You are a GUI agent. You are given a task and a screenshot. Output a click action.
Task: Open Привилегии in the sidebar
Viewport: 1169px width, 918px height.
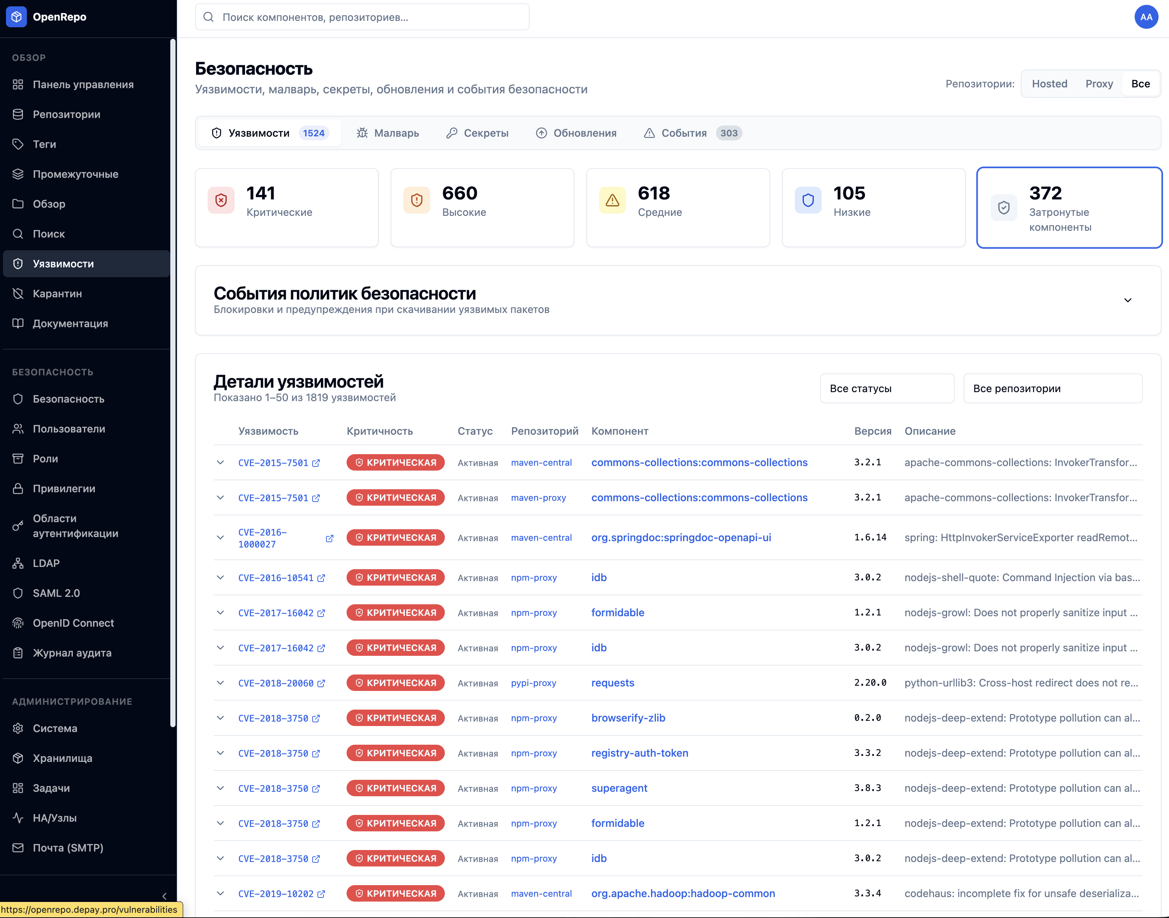coord(86,489)
